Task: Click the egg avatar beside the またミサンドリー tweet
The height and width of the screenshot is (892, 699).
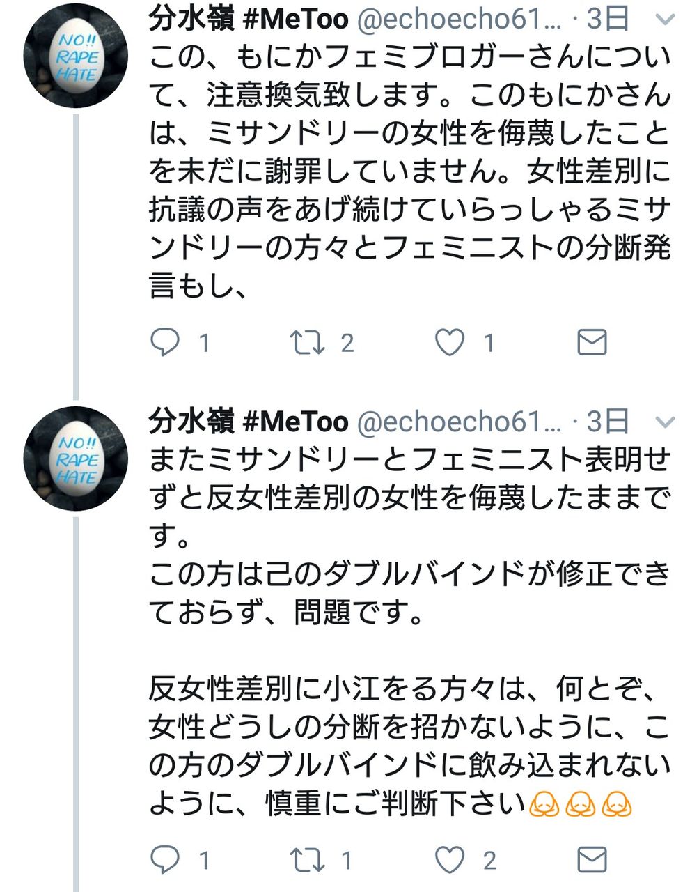Action: pyautogui.click(x=76, y=459)
